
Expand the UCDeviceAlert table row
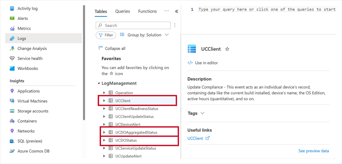[x=104, y=124]
